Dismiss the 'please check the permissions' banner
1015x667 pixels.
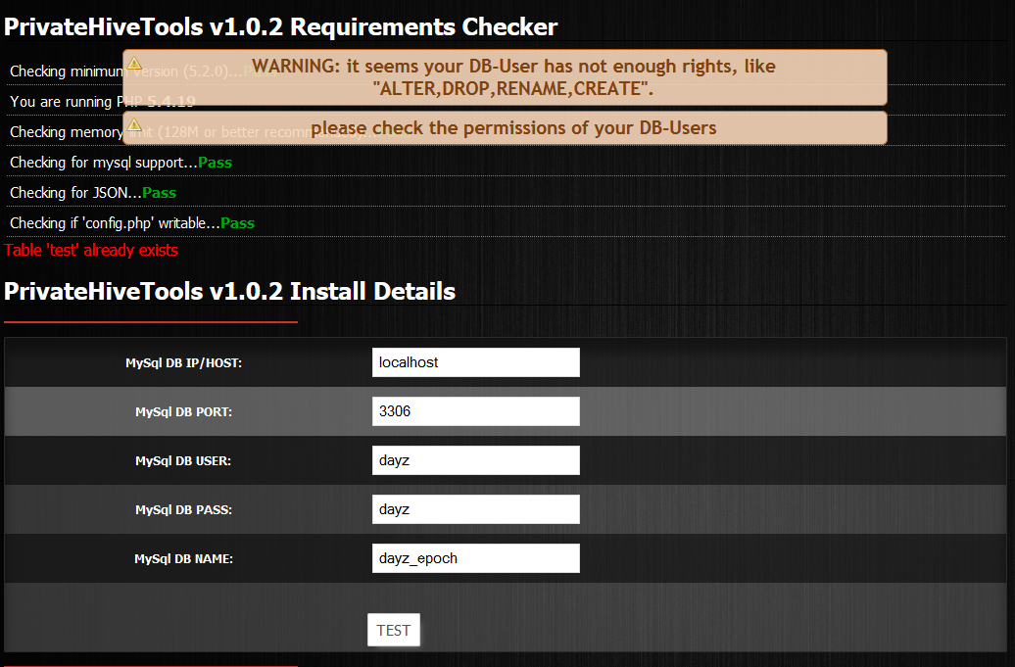[x=505, y=128]
